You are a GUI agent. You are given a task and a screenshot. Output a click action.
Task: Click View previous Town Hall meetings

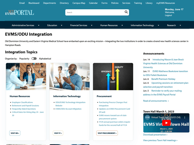click(x=160, y=140)
